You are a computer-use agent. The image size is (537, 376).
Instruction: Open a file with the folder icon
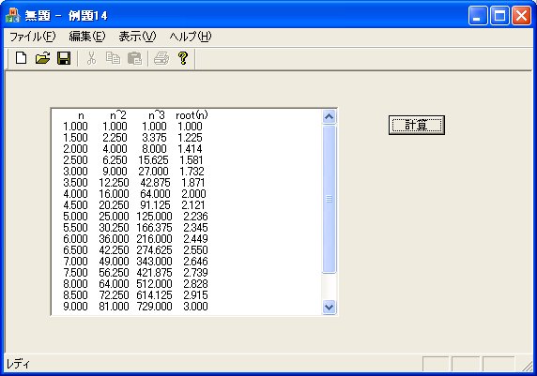[x=42, y=58]
